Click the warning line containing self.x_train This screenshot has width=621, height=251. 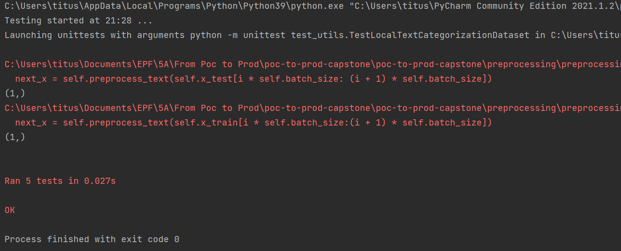pyautogui.click(x=253, y=123)
